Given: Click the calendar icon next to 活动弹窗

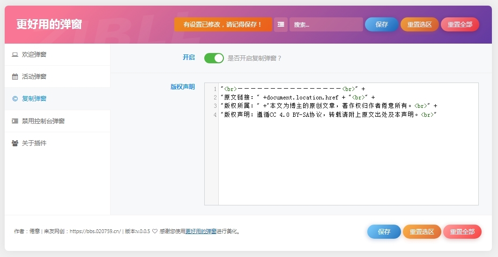Looking at the screenshot, I should coord(15,76).
